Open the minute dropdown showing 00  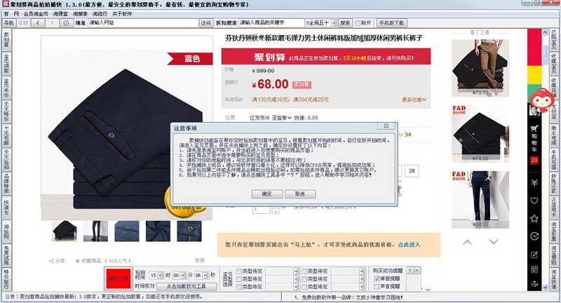183,275
